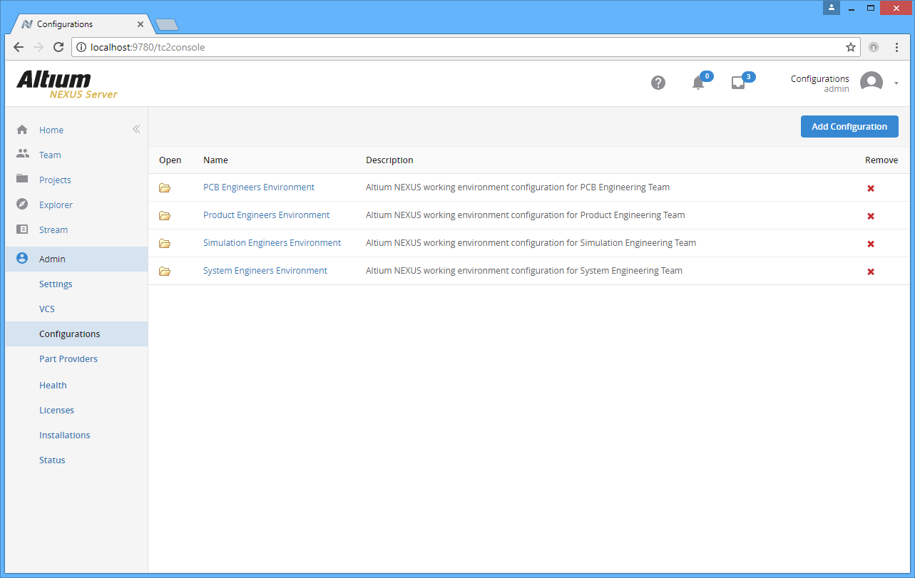
Task: Navigate to Projects in the sidebar
Action: pos(55,180)
